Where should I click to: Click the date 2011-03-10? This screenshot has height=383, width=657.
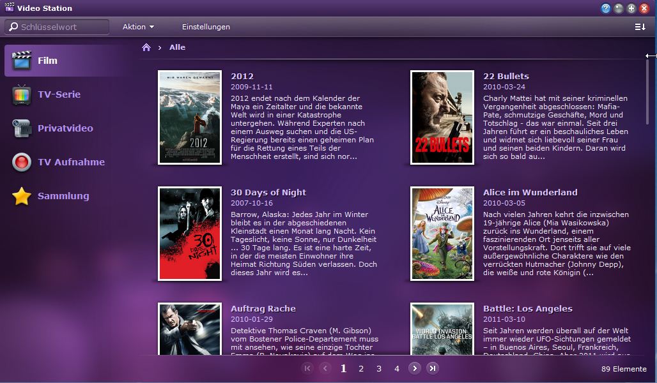(x=504, y=319)
